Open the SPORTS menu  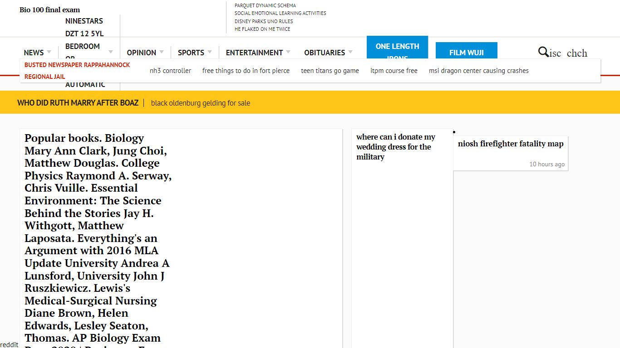point(191,53)
